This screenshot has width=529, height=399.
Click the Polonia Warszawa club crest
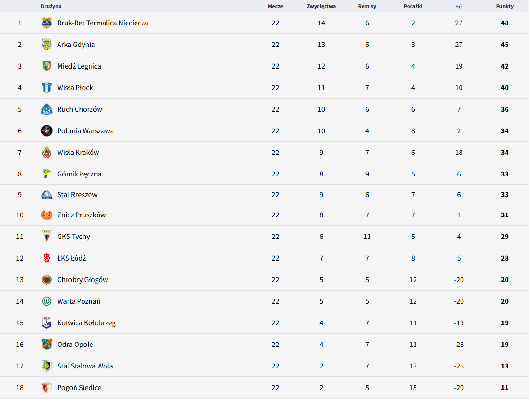pos(46,131)
